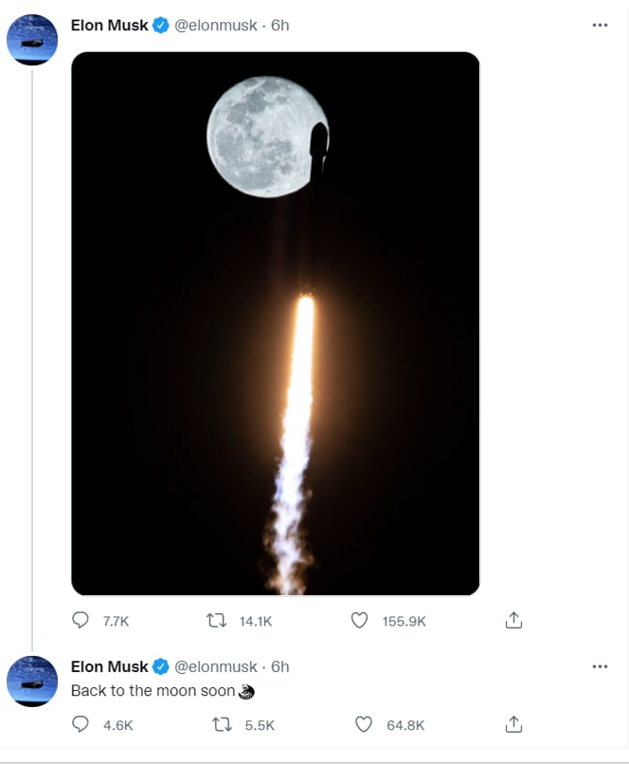This screenshot has width=629, height=764.
Task: Share the "Back to the moon soon" tweet
Action: (x=513, y=725)
